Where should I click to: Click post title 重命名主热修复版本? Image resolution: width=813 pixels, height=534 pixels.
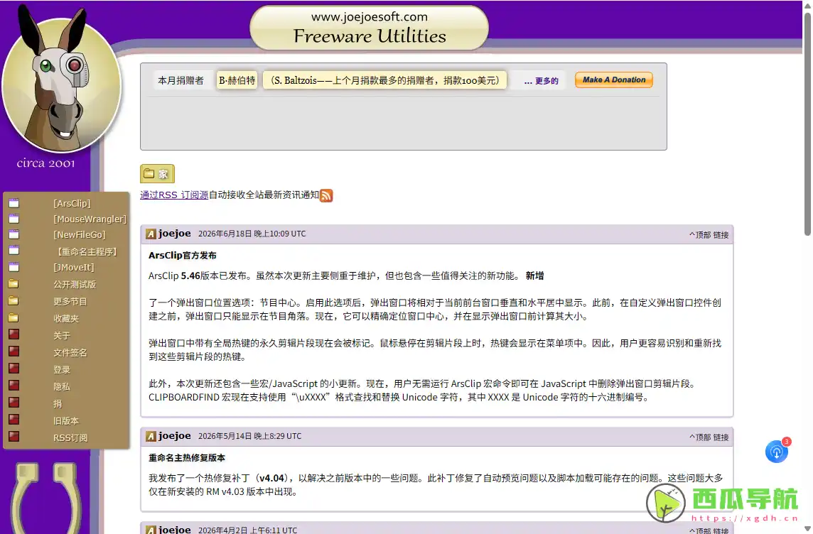point(187,457)
